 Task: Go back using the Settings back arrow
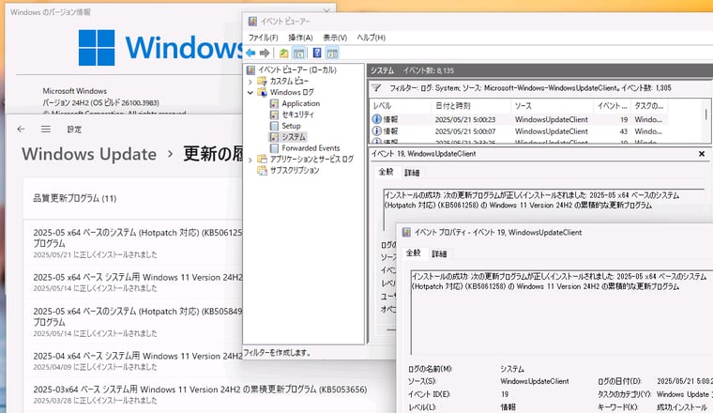(x=21, y=130)
